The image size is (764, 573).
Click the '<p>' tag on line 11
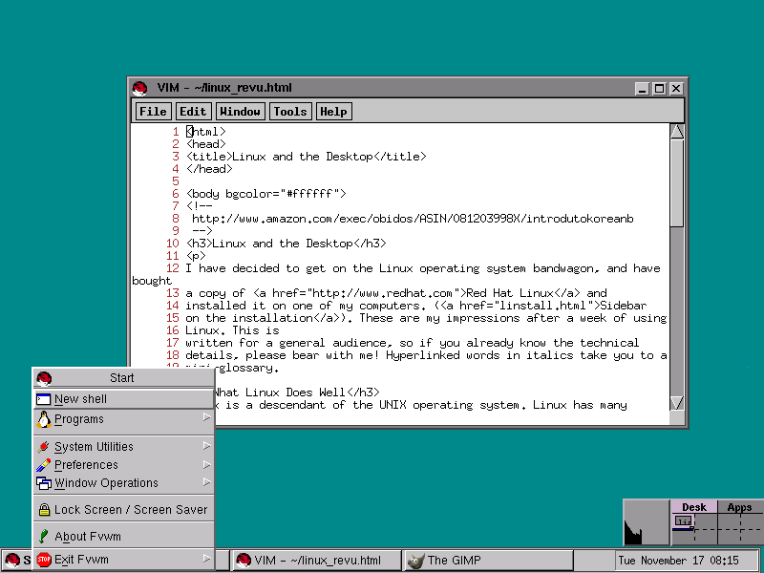click(196, 256)
